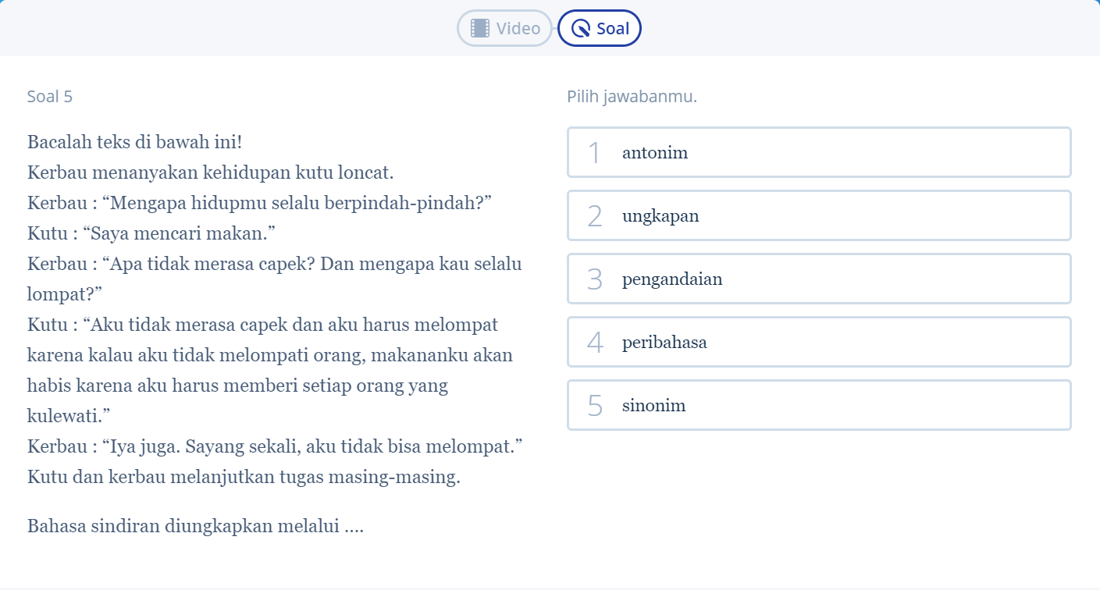Click the question "Bahasa sindiran diungkapkan melalui"
The height and width of the screenshot is (590, 1100).
point(195,526)
